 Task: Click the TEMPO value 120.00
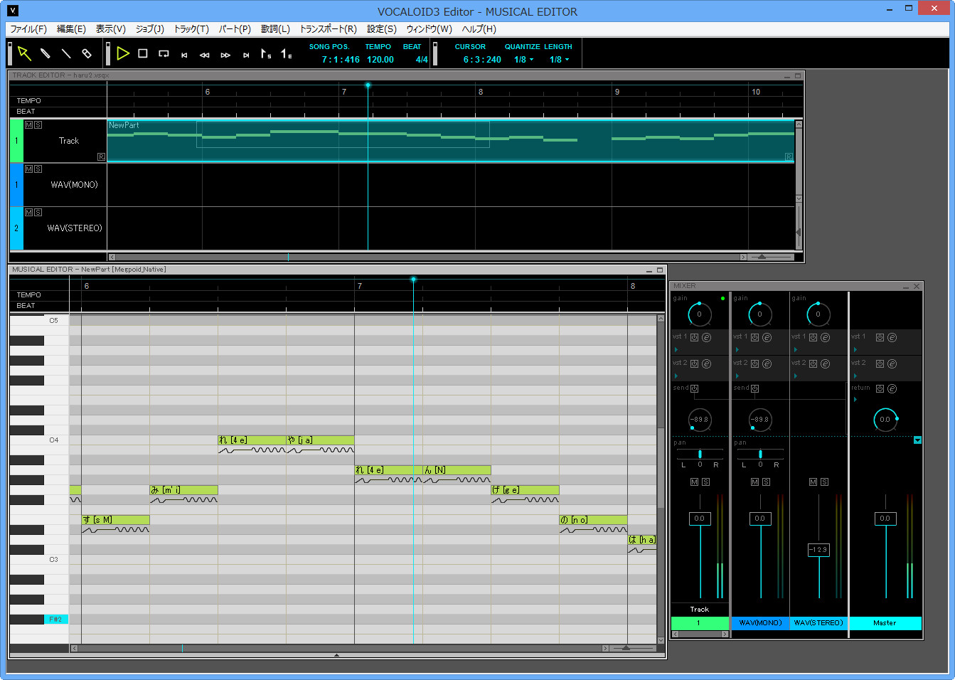[x=380, y=60]
